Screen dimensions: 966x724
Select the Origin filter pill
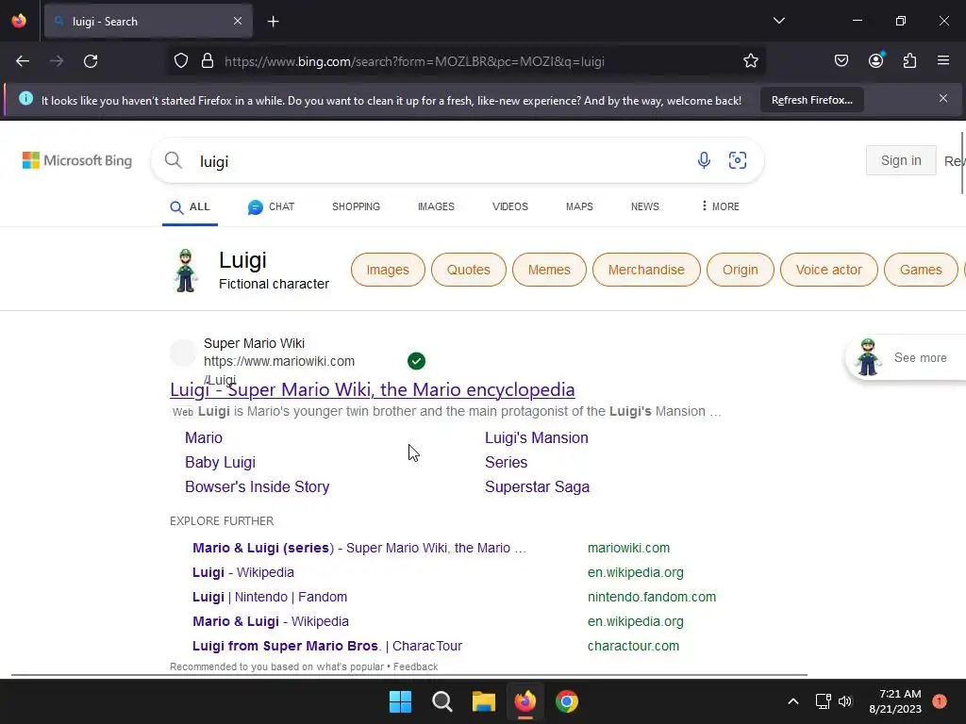(740, 270)
